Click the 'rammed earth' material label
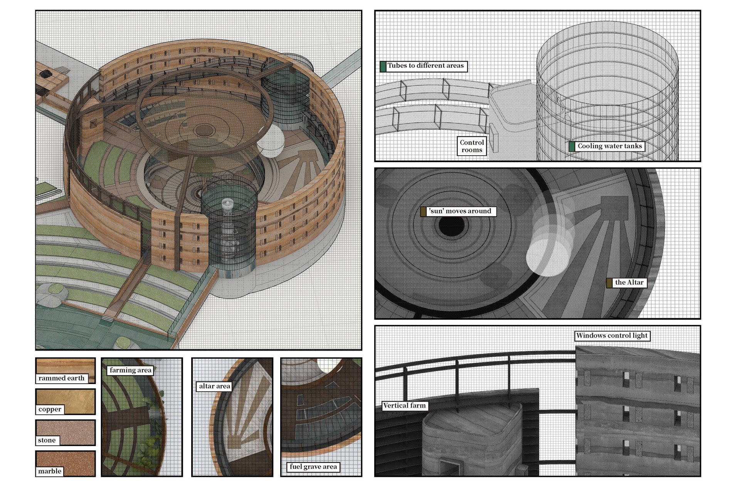Image resolution: width=740 pixels, height=483 pixels. click(62, 378)
